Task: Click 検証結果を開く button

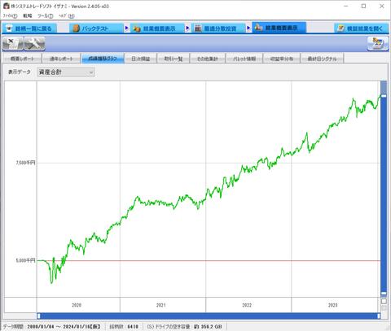Action: pos(361,28)
